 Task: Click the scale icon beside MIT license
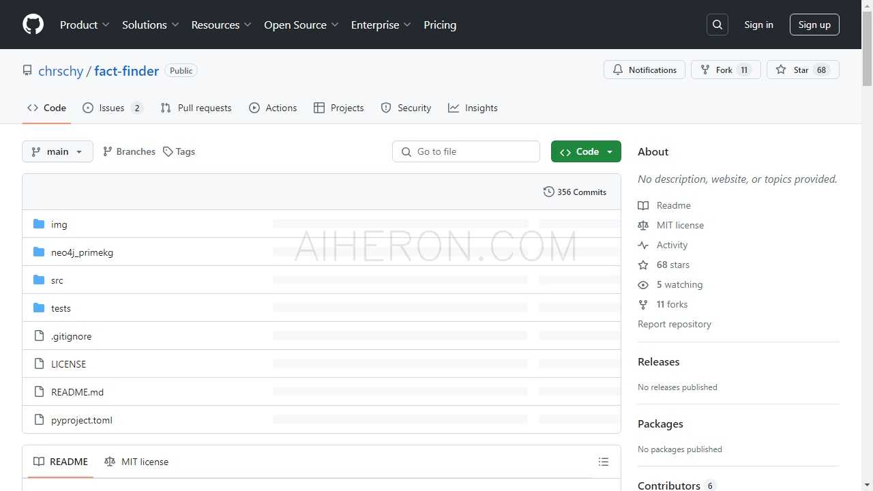(x=643, y=225)
